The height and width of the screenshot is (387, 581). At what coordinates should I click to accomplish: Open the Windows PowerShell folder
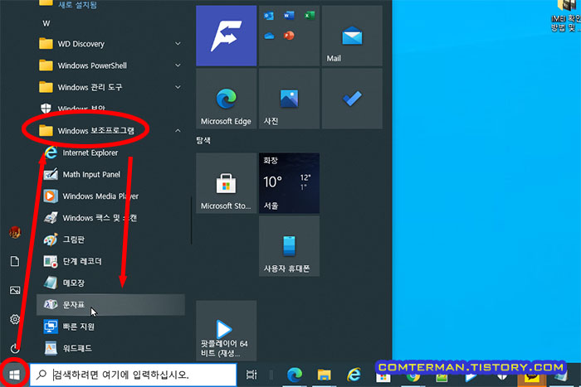tap(110, 65)
